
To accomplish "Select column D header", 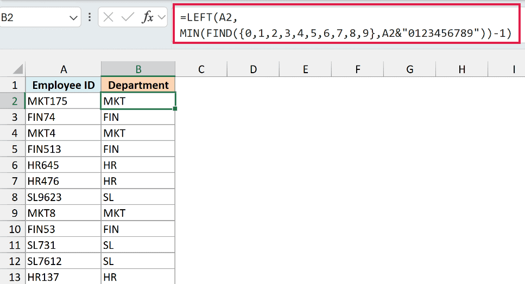I will point(254,69).
